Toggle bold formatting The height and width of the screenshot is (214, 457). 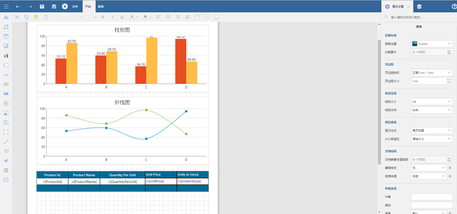click(x=103, y=17)
